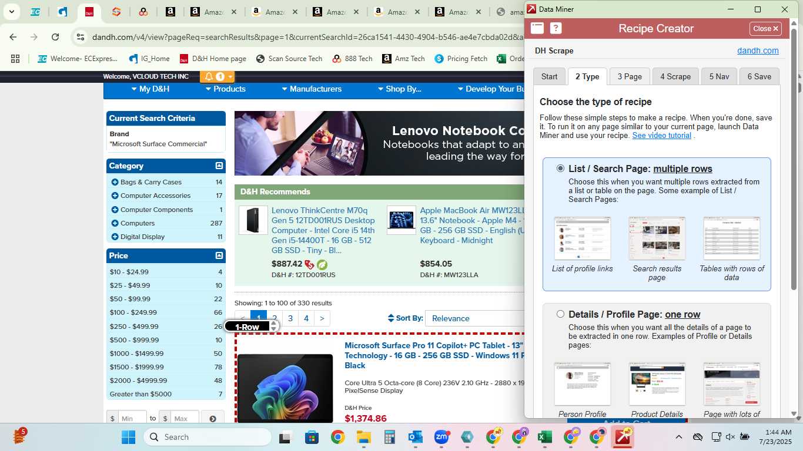Viewport: 803px width, 451px height.
Task: Switch to the second pinned browser tab
Action: [62, 12]
